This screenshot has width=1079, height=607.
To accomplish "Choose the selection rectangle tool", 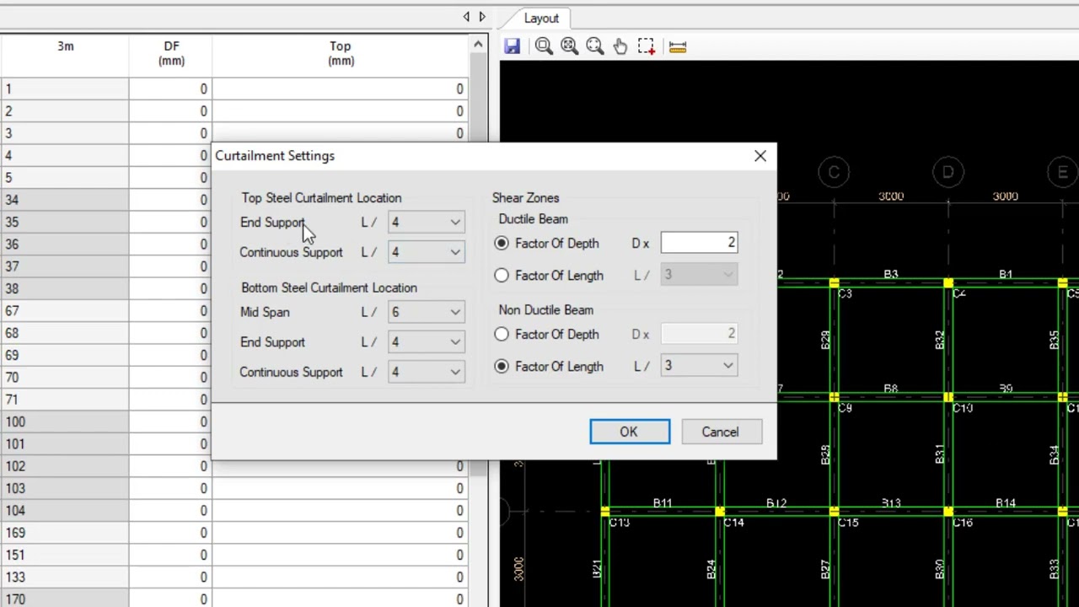I will [647, 46].
